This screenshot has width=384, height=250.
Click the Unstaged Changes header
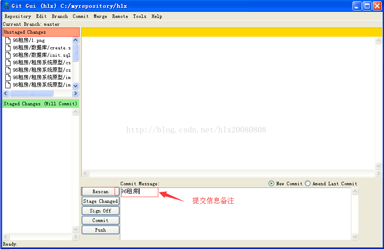(41, 32)
